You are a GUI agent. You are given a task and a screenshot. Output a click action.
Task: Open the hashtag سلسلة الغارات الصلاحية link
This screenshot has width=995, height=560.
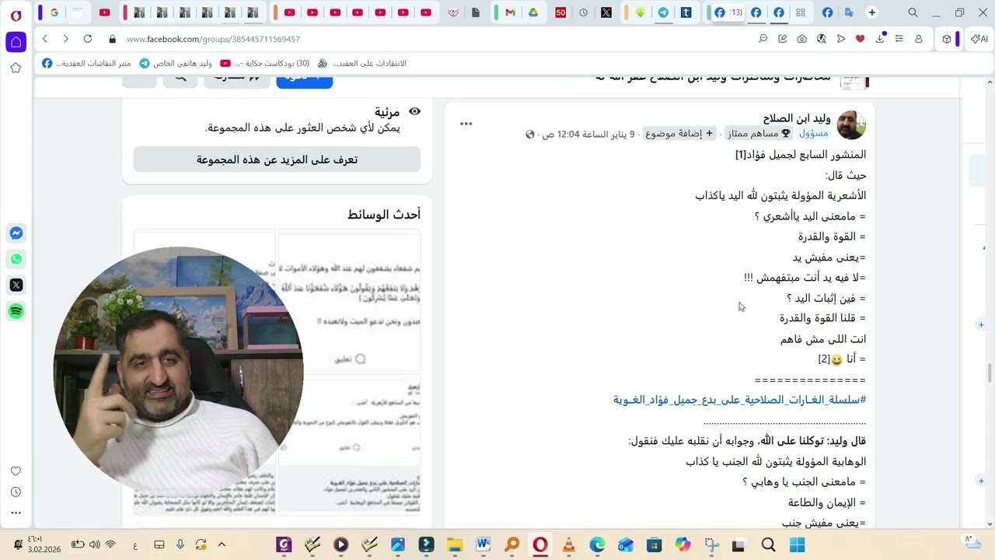click(x=739, y=400)
